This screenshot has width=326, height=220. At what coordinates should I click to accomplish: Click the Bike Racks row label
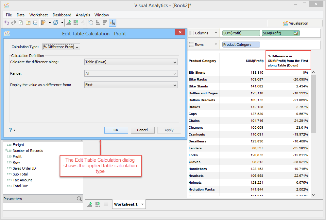click(x=198, y=79)
